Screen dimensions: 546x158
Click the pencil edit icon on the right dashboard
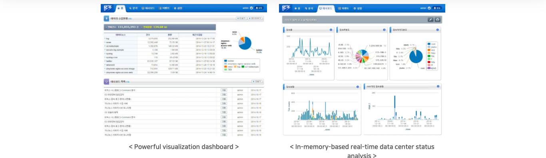pos(430,19)
